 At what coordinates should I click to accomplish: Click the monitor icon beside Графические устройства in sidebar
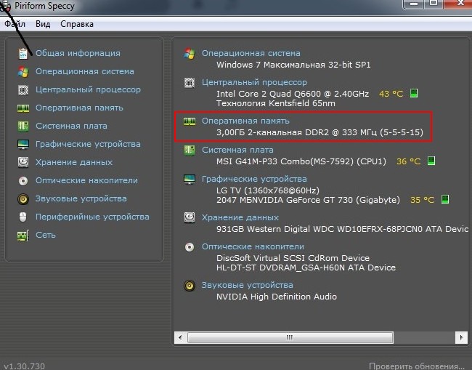[x=23, y=145]
